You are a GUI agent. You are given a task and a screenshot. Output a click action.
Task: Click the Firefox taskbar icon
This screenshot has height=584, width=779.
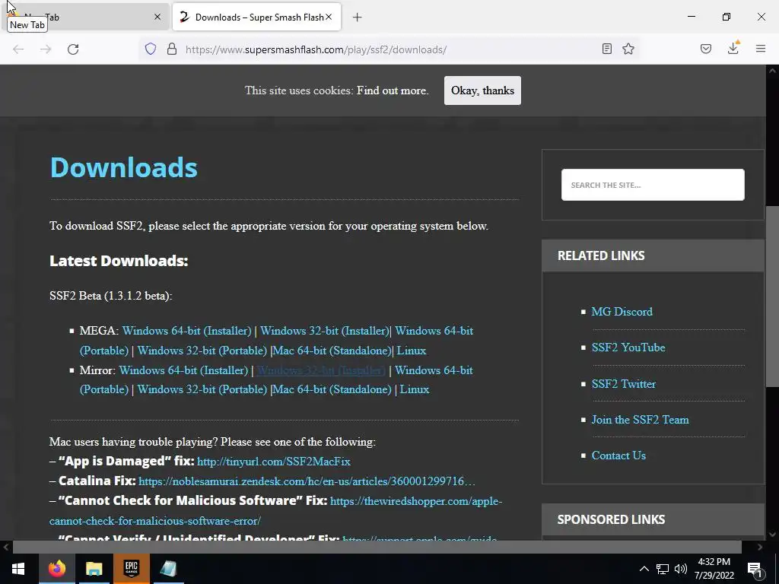(56, 569)
